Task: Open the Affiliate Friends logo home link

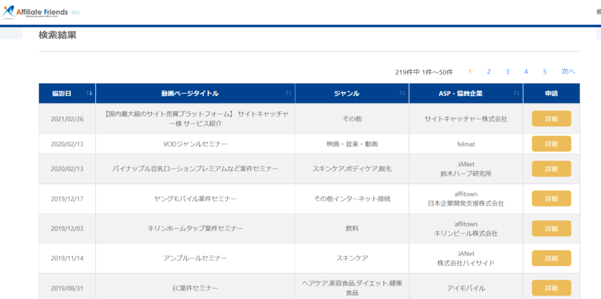Action: click(40, 13)
